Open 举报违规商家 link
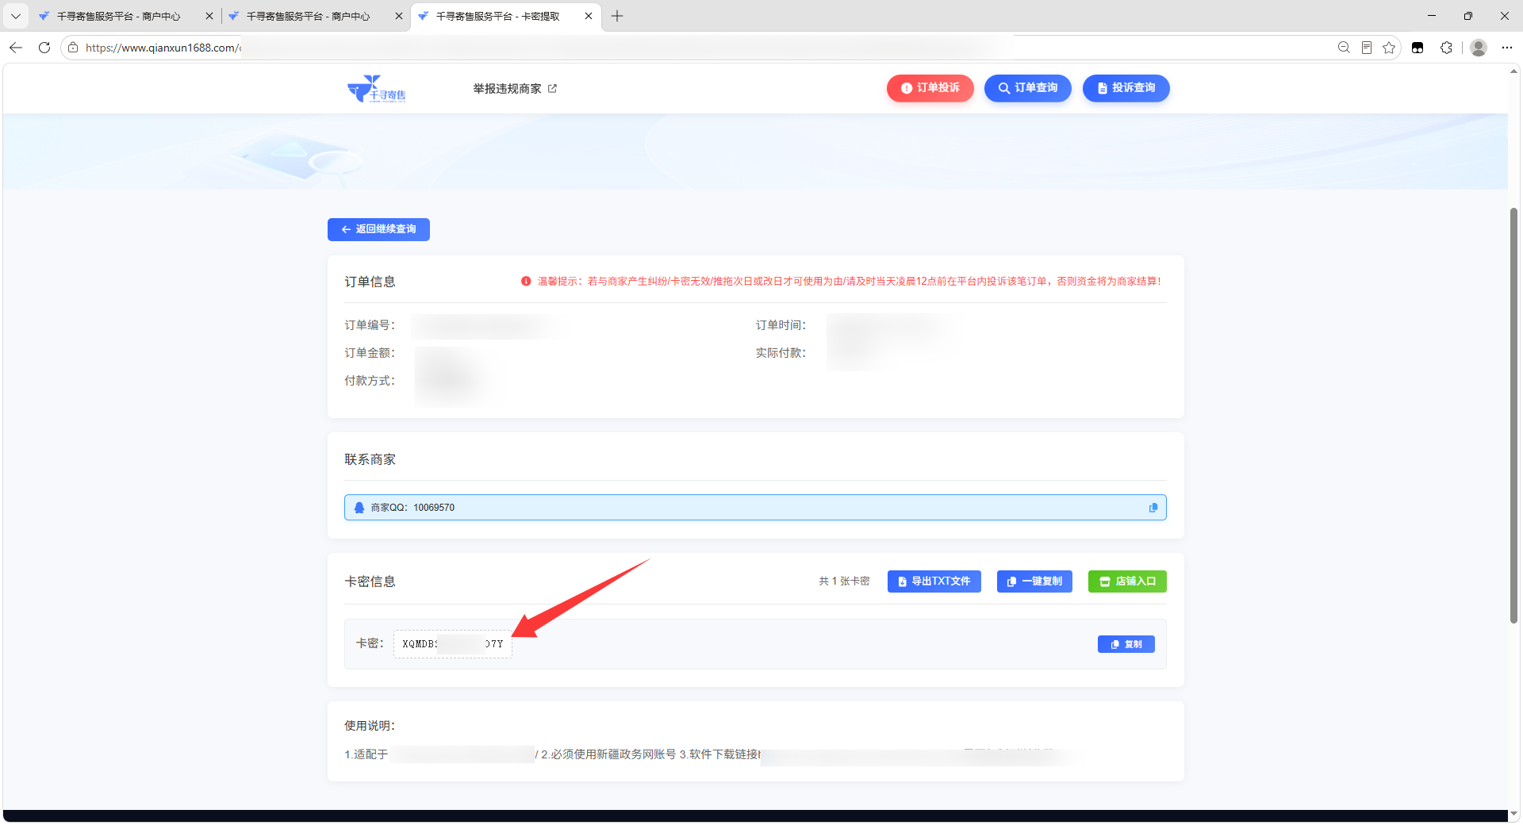1523x825 pixels. point(515,89)
